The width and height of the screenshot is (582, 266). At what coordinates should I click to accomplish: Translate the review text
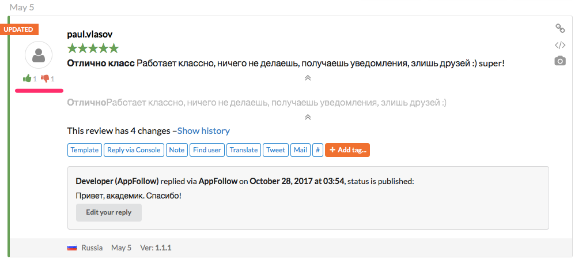tap(244, 150)
